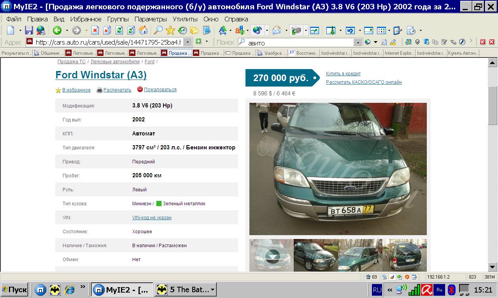
Task: Click the globe with X offline icon
Action: 41,30
